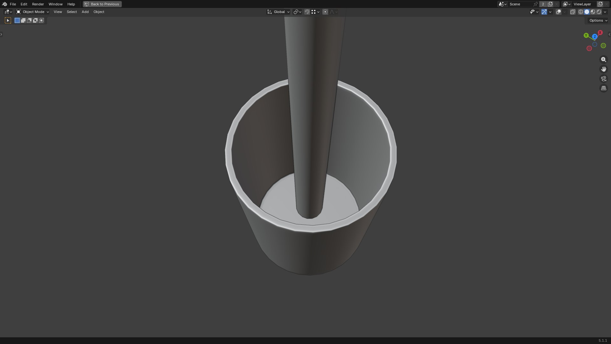This screenshot has height=344, width=611.
Task: Toggle camera view icon
Action: (x=604, y=79)
